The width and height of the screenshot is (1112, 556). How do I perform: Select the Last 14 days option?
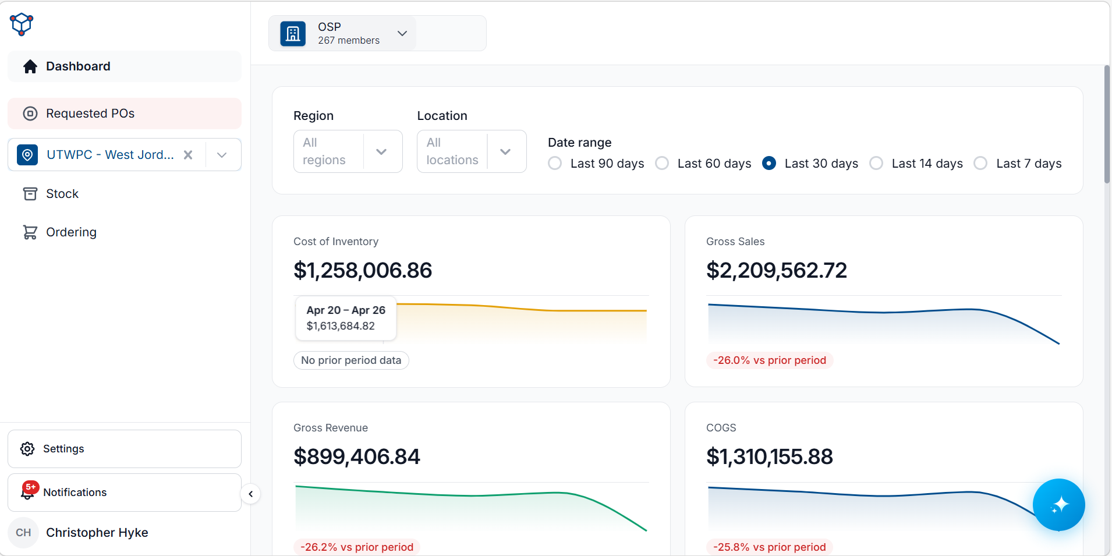[x=916, y=164]
